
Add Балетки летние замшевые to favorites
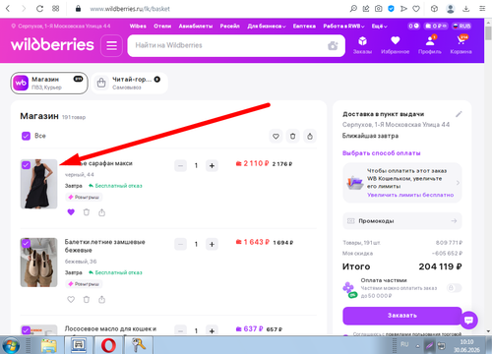click(x=71, y=299)
